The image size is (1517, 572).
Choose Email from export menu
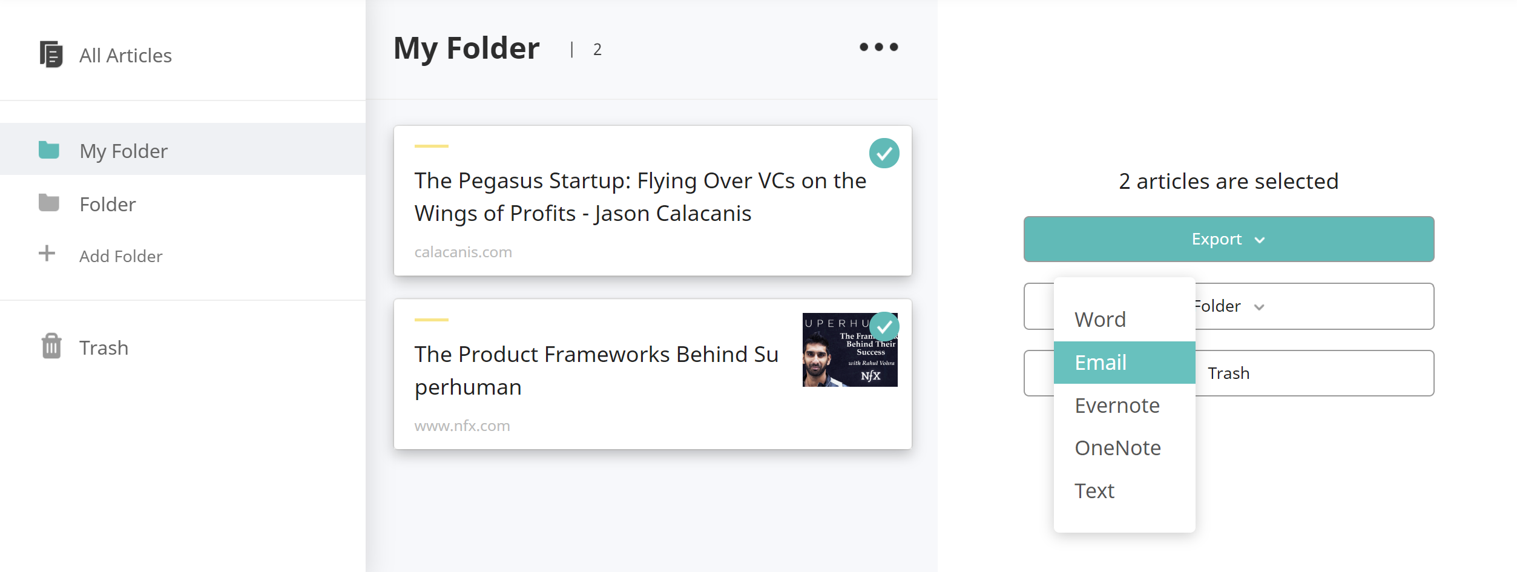[x=1124, y=363]
